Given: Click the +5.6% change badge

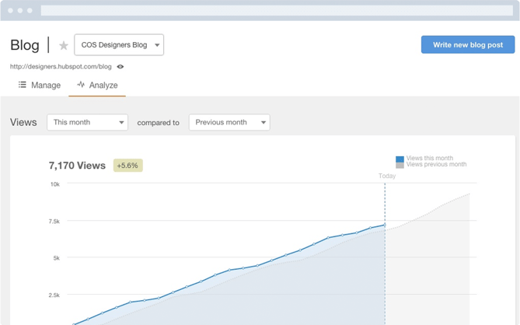Looking at the screenshot, I should click(x=128, y=166).
